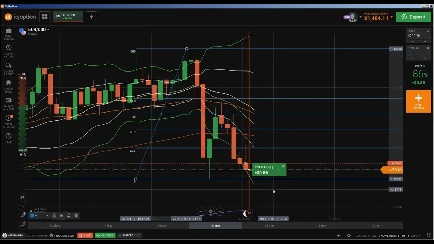Increase Amount with plus
Viewport: 434px width, 244px height.
[425, 59]
